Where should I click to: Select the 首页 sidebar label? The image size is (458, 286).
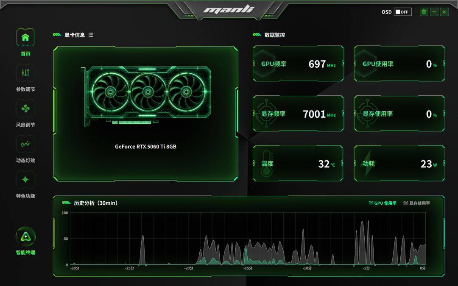point(25,54)
